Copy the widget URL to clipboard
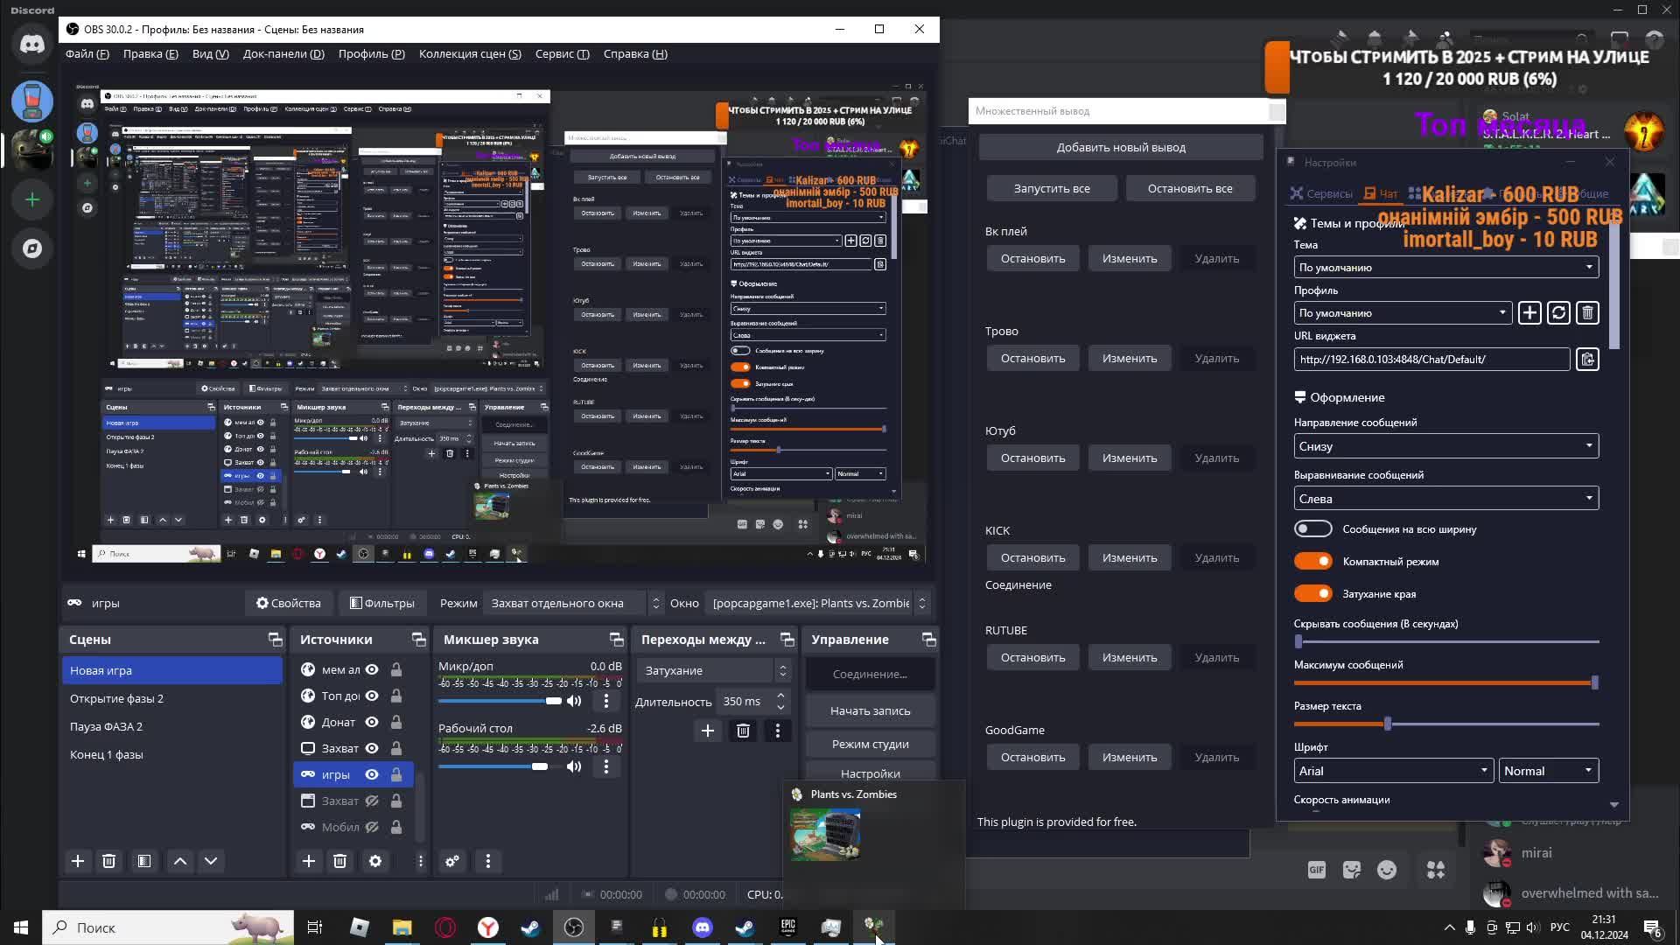The image size is (1680, 945). click(1588, 360)
